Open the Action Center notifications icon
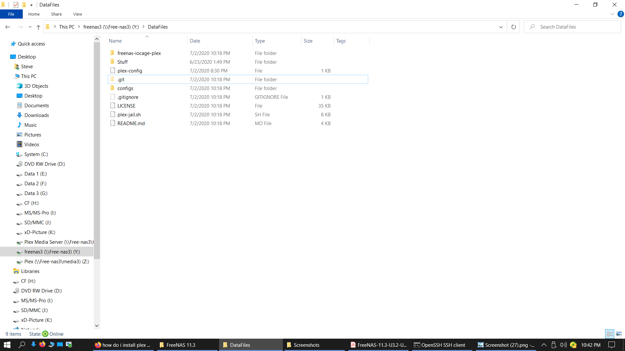 [x=612, y=345]
